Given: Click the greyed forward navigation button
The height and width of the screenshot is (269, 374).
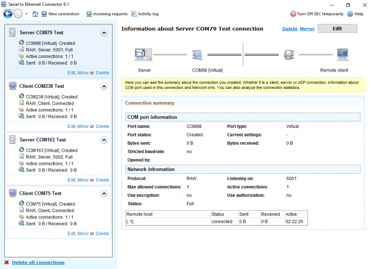Looking at the screenshot, I should (x=18, y=14).
